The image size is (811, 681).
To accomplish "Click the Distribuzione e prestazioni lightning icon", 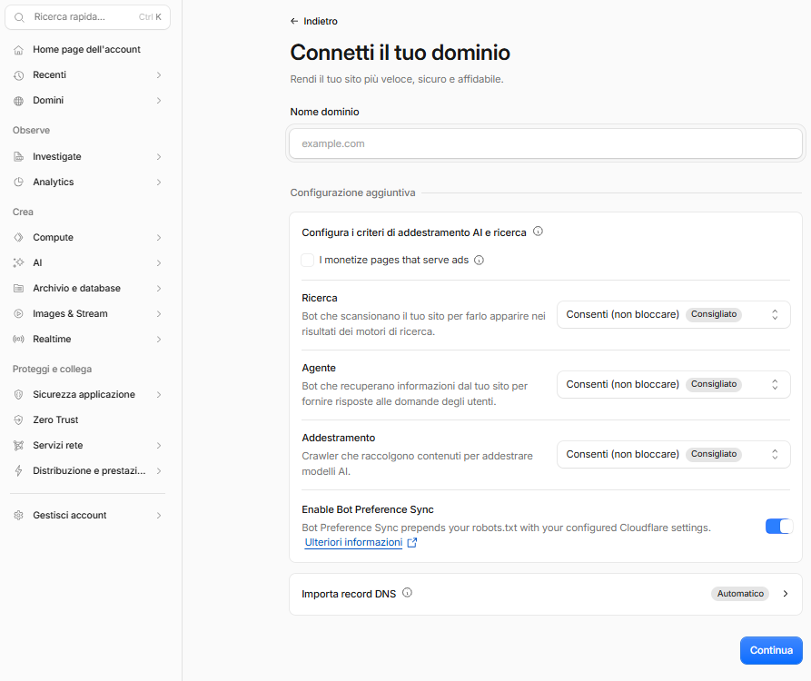I will [19, 470].
